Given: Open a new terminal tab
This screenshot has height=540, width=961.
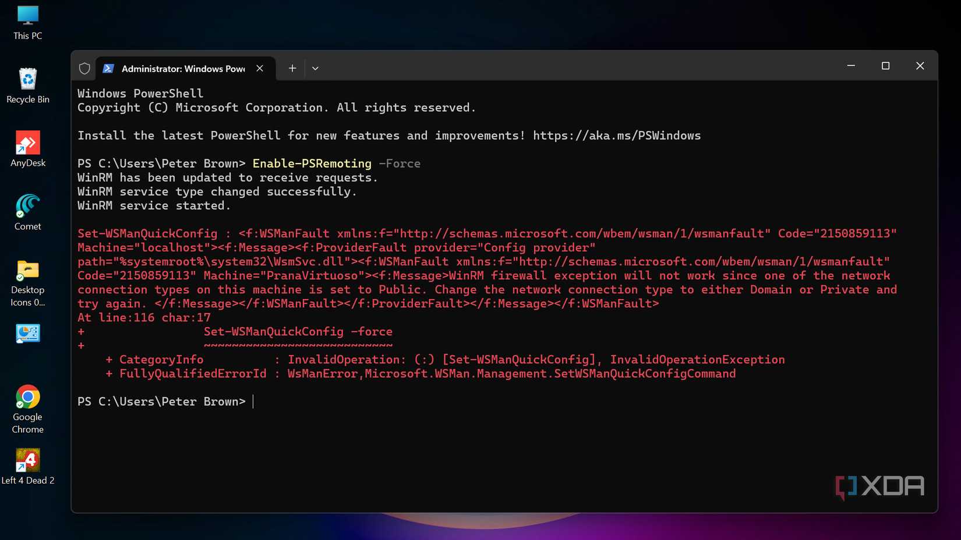Looking at the screenshot, I should click(292, 69).
